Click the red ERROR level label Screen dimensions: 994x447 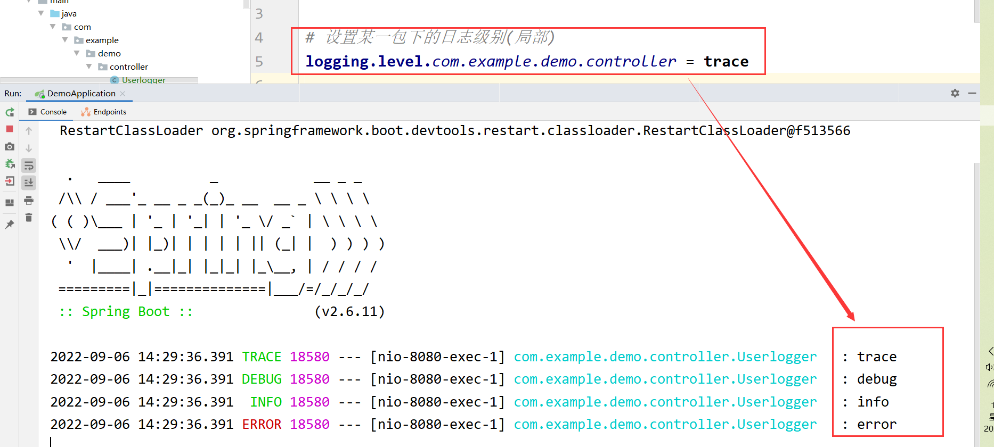(x=262, y=424)
